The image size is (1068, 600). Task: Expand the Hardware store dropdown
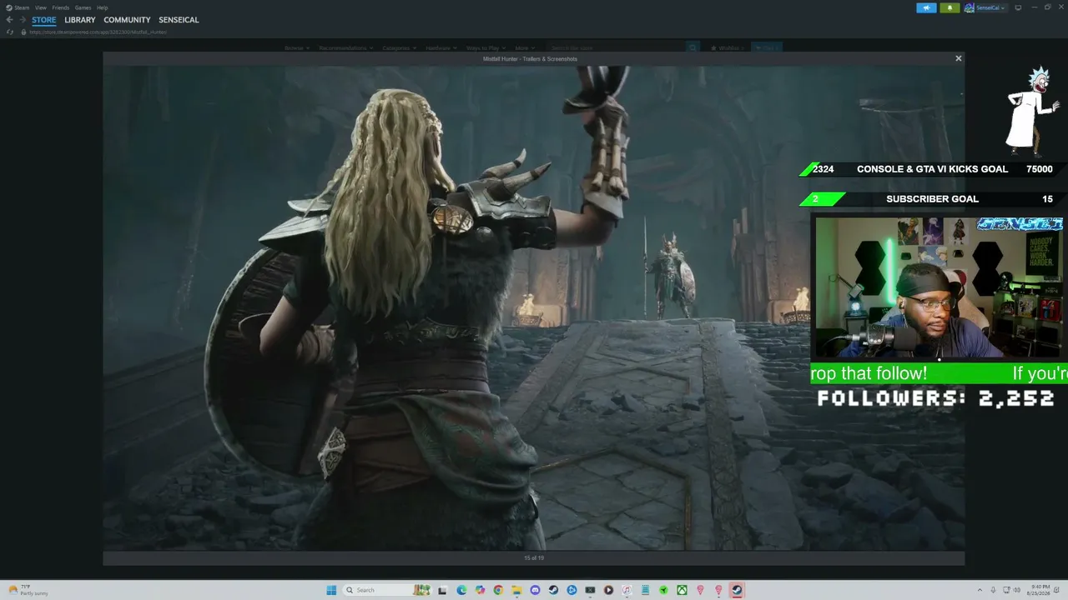441,48
